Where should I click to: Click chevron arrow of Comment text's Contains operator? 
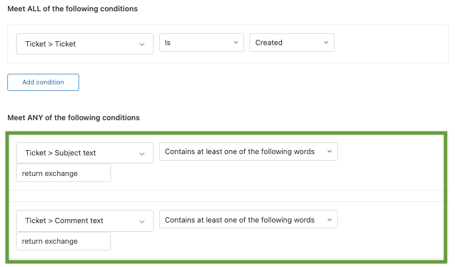[x=329, y=220]
